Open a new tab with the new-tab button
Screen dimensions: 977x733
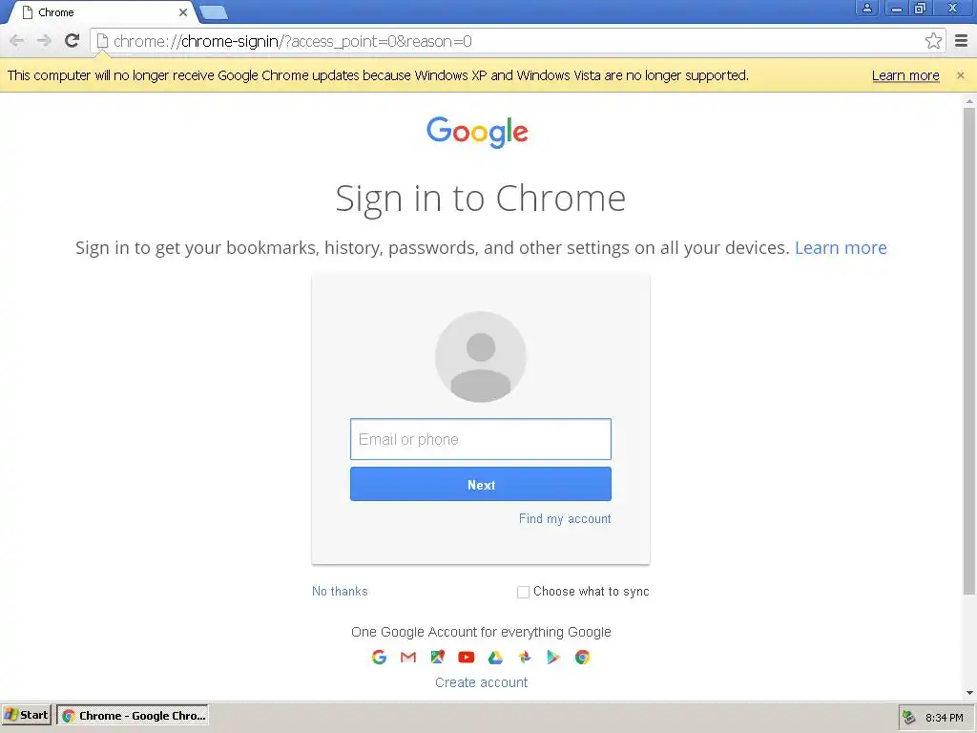click(214, 12)
